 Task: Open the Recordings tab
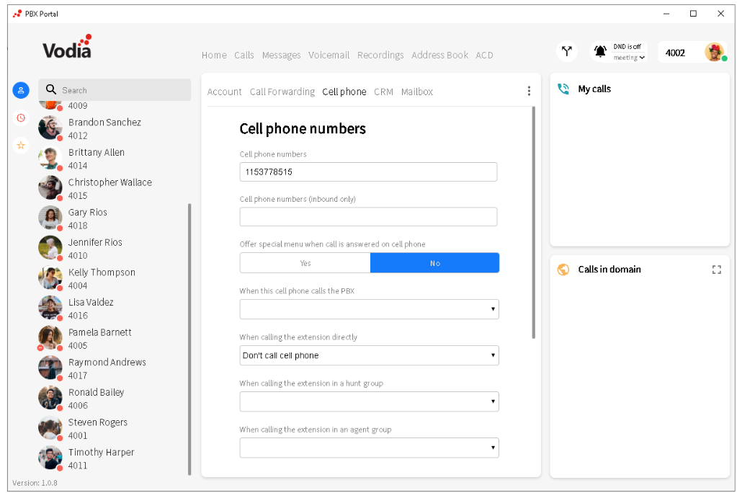pyautogui.click(x=380, y=55)
